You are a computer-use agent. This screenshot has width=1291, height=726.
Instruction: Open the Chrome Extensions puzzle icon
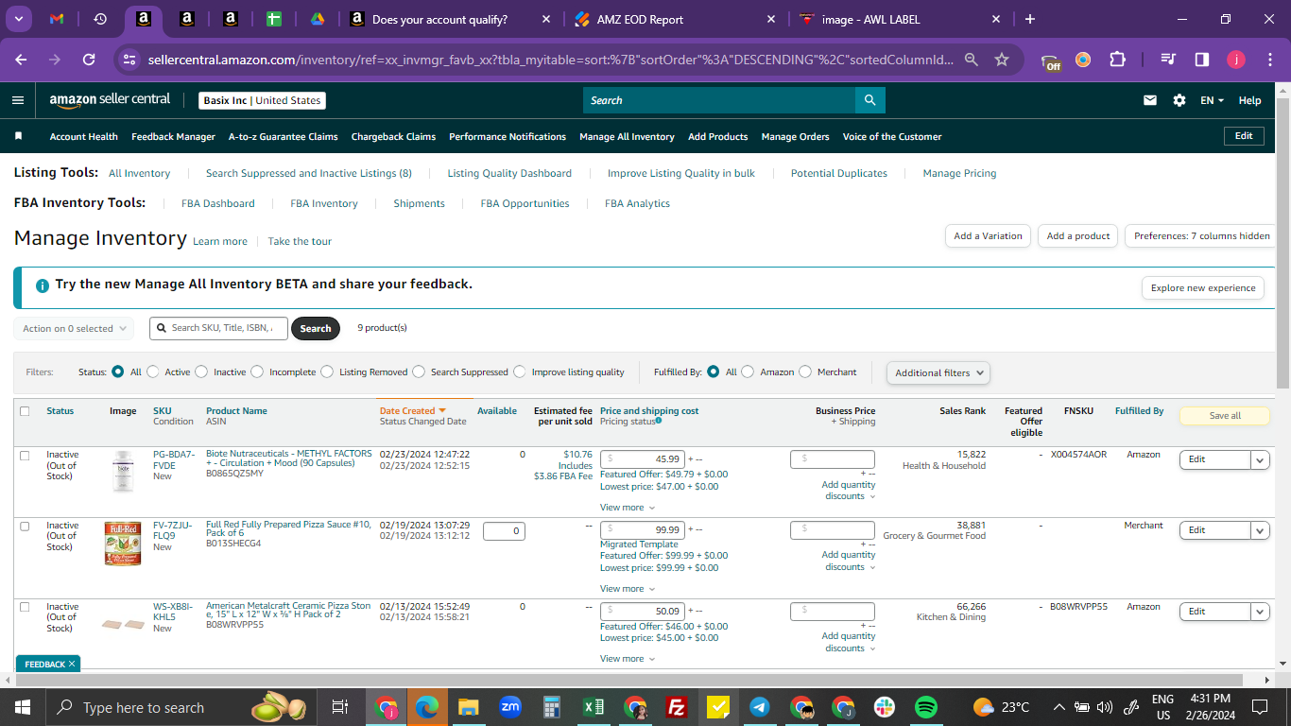point(1117,60)
